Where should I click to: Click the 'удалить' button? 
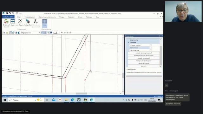144,66
